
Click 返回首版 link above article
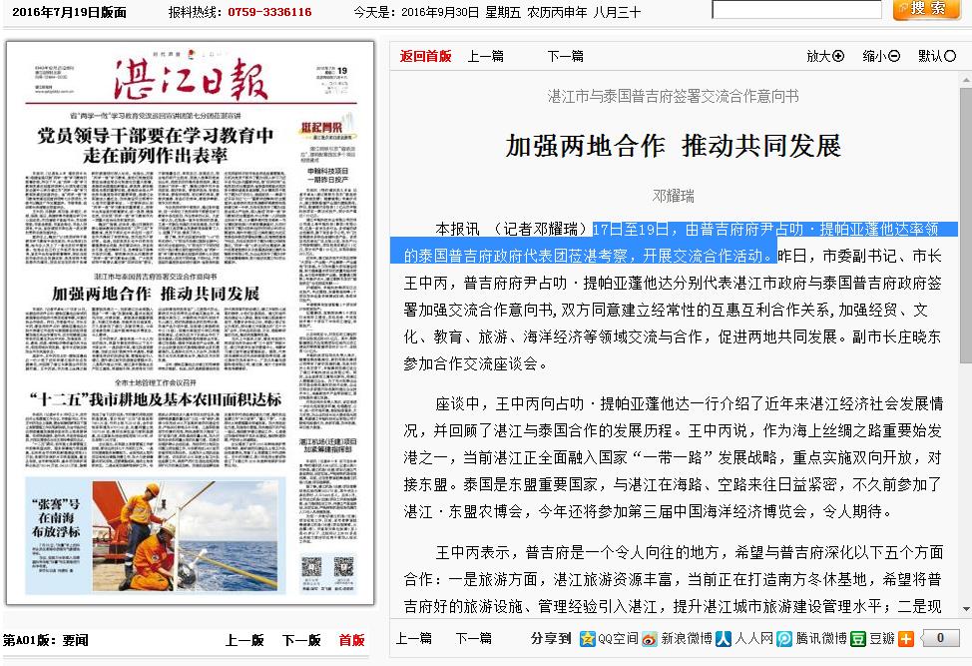(425, 57)
